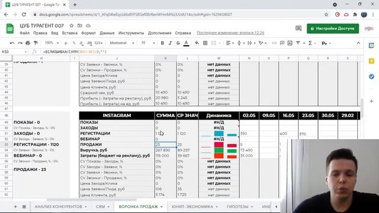Add a new sheet with plus button
Screen dimensions: 379x213
pyautogui.click(x=15, y=206)
